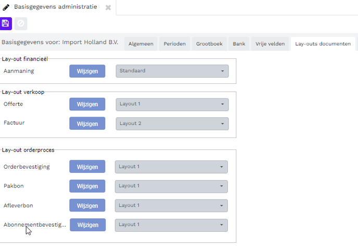The width and height of the screenshot is (358, 250).
Task: Expand the Offerte layout dropdown
Action: coord(172,105)
